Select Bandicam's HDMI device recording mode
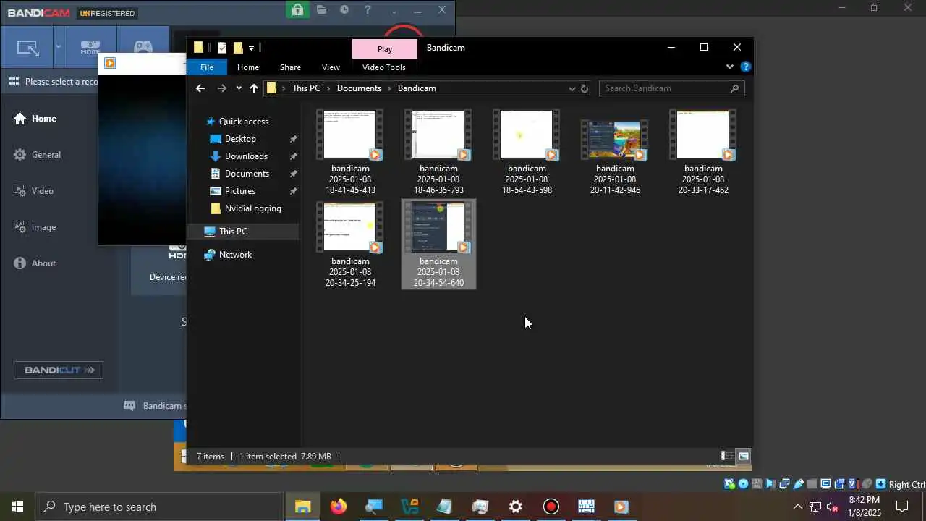This screenshot has height=521, width=926. pos(90,48)
